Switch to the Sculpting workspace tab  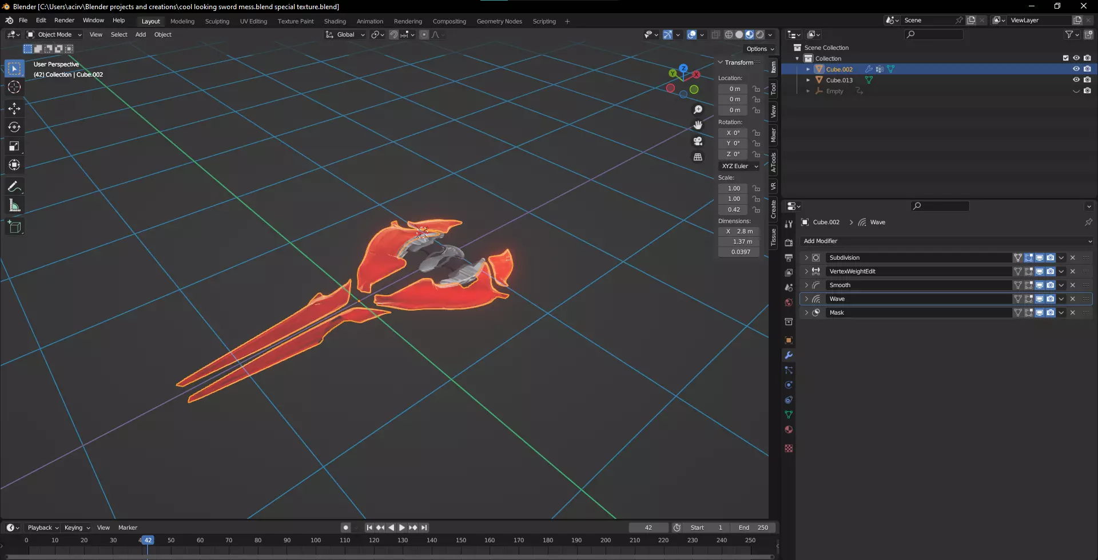click(x=217, y=21)
